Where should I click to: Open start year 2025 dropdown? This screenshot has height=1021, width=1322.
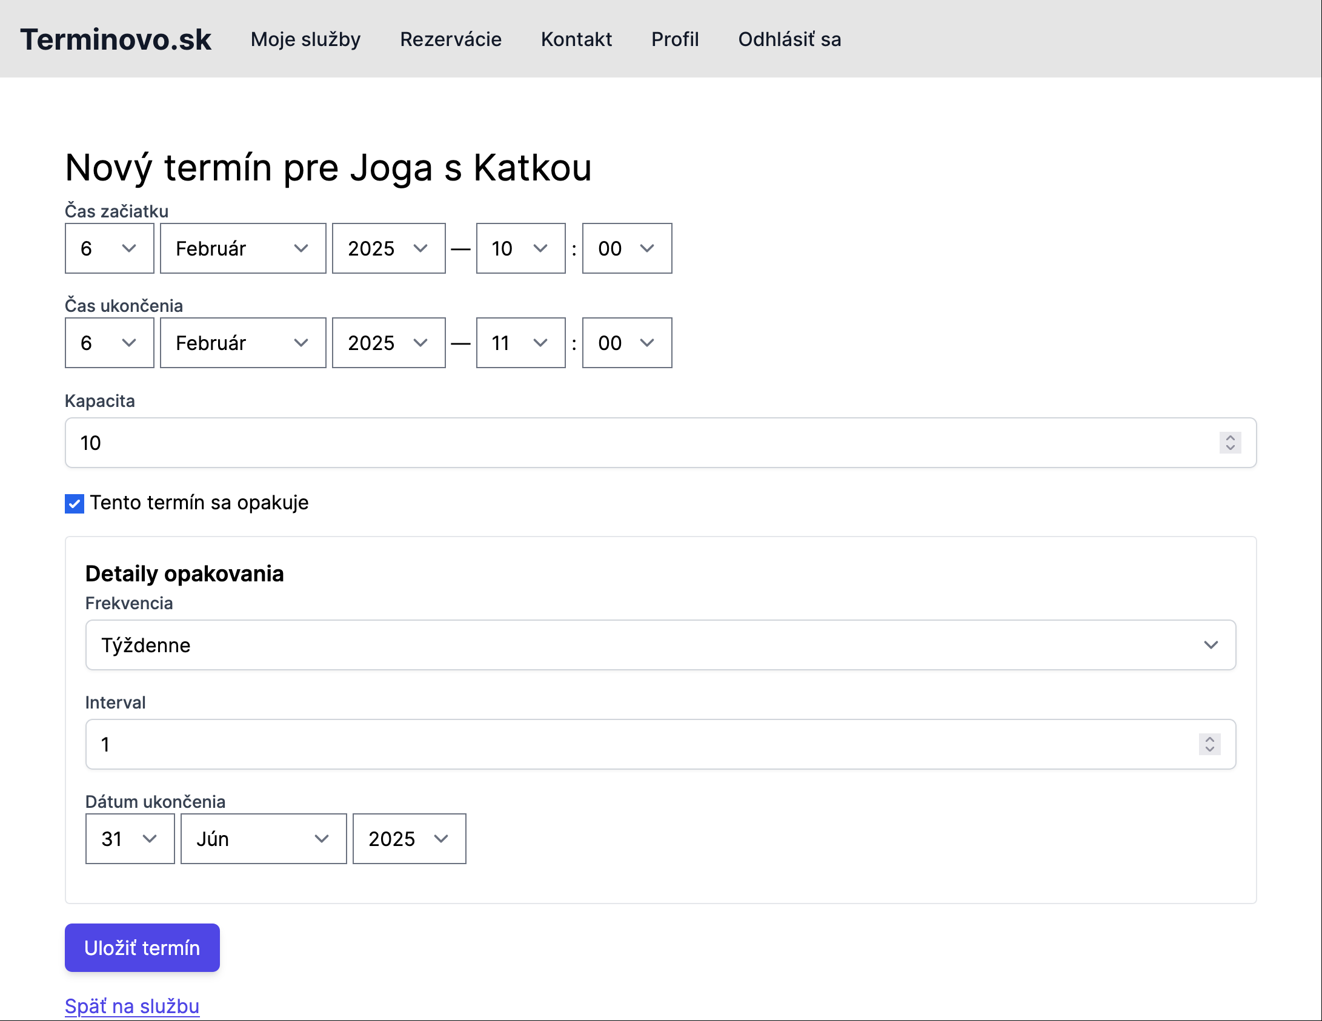coord(388,248)
